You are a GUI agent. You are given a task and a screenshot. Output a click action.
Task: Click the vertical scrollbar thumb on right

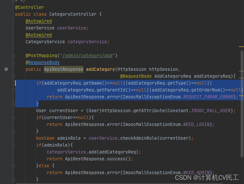(x=242, y=104)
